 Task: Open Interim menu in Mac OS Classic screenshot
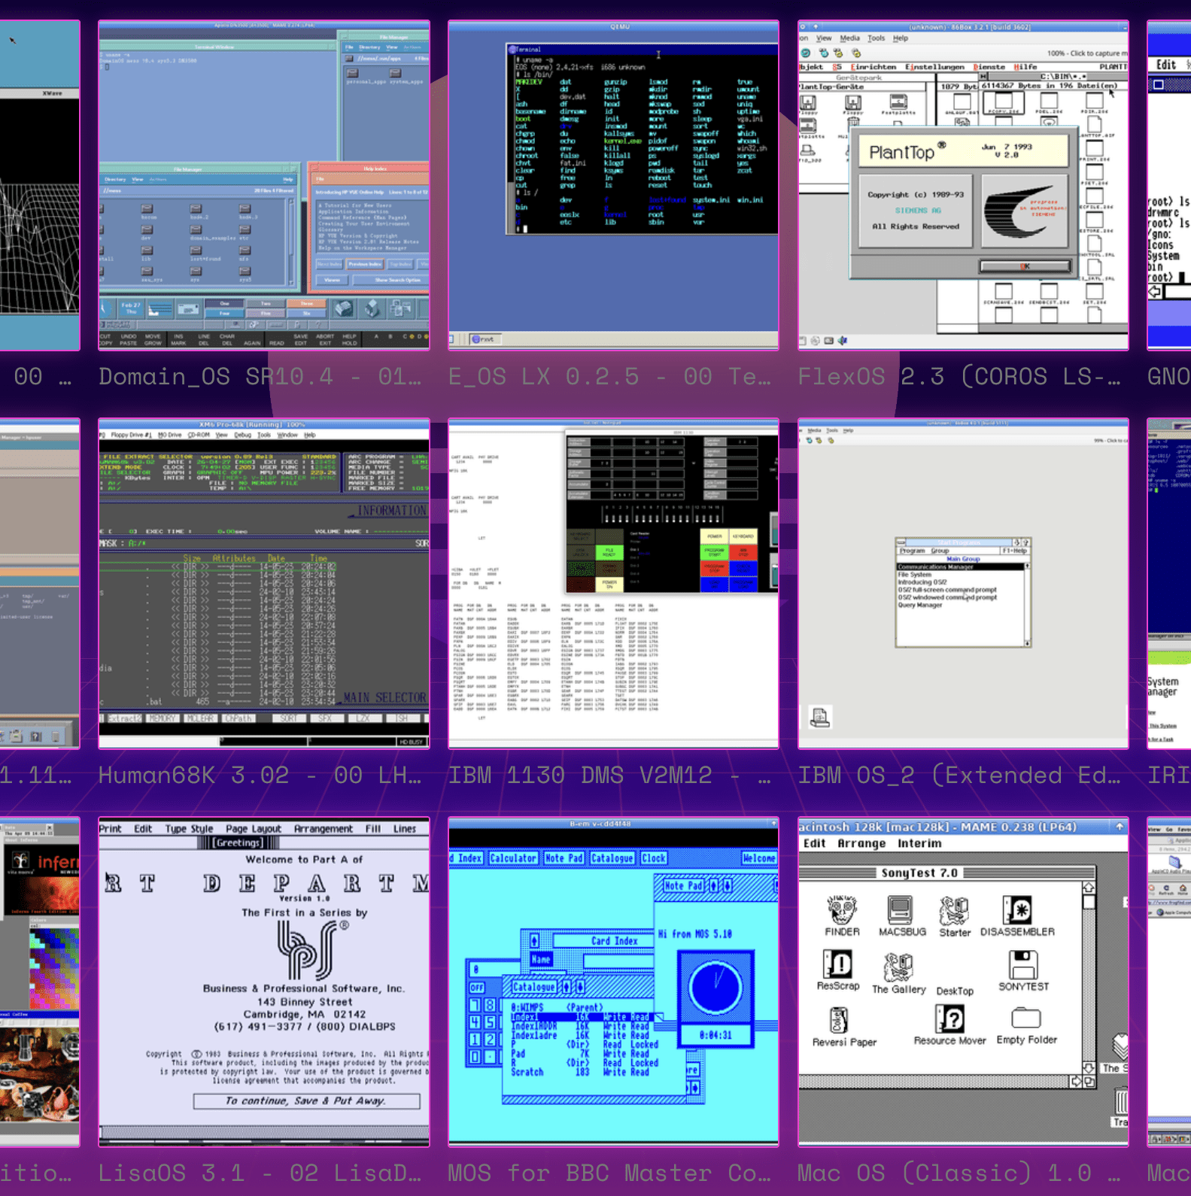pyautogui.click(x=919, y=843)
